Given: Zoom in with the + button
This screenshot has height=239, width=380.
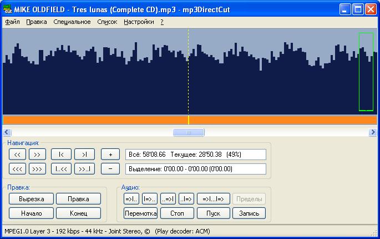Looking at the screenshot, I should tap(110, 155).
